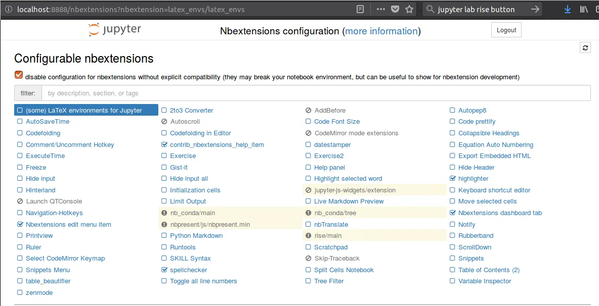Open Firefox downloads arrow icon
The image size is (599, 306).
[568, 9]
